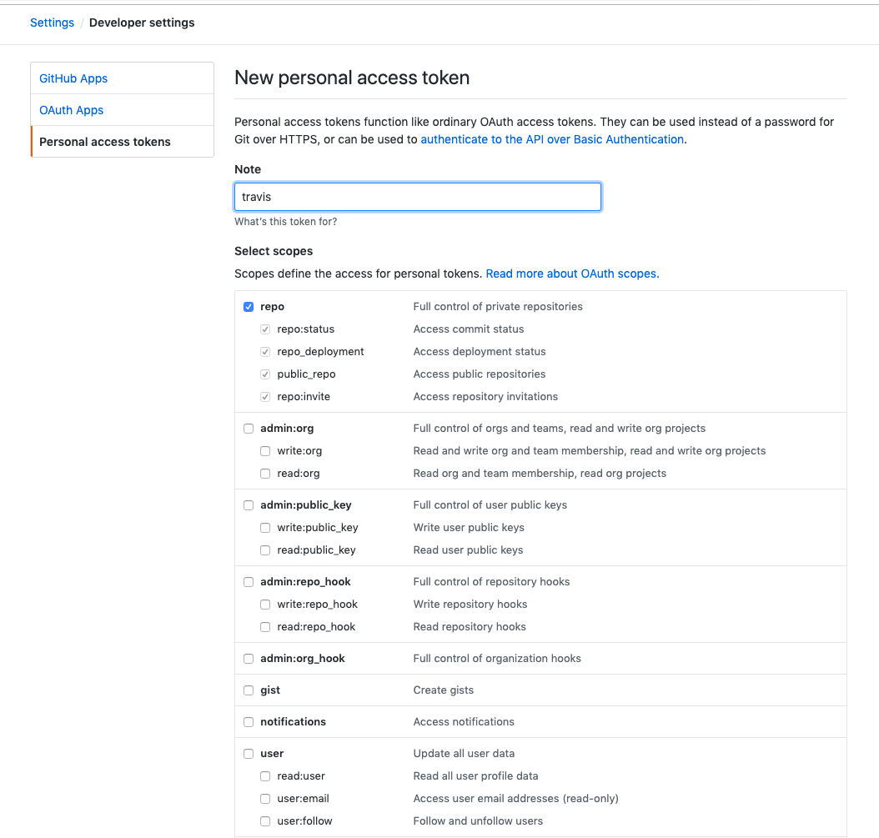Check the admin:repo_hook scope
Viewport: 879px width, 838px height.
(249, 582)
